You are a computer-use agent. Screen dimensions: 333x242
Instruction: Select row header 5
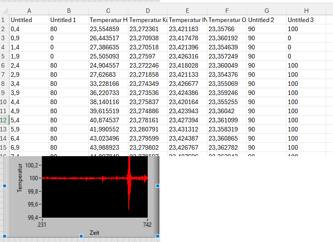pos(5,56)
